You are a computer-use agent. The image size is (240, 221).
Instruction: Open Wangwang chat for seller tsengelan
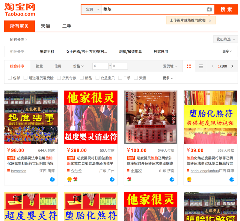[x=52, y=179]
